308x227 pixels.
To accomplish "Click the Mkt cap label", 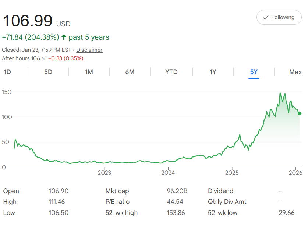I will [x=117, y=191].
